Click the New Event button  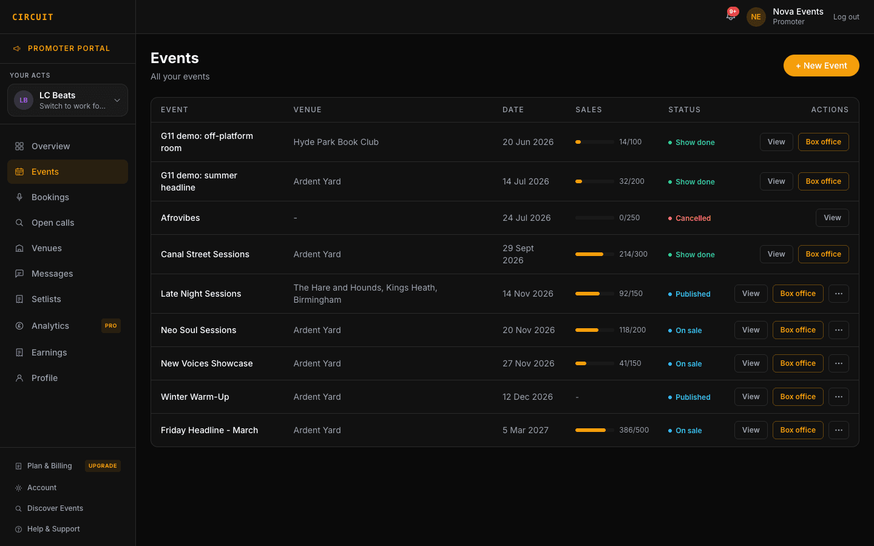[x=821, y=66]
